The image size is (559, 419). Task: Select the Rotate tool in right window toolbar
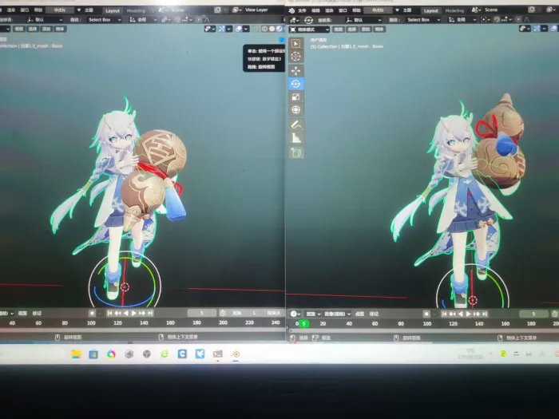[x=295, y=84]
